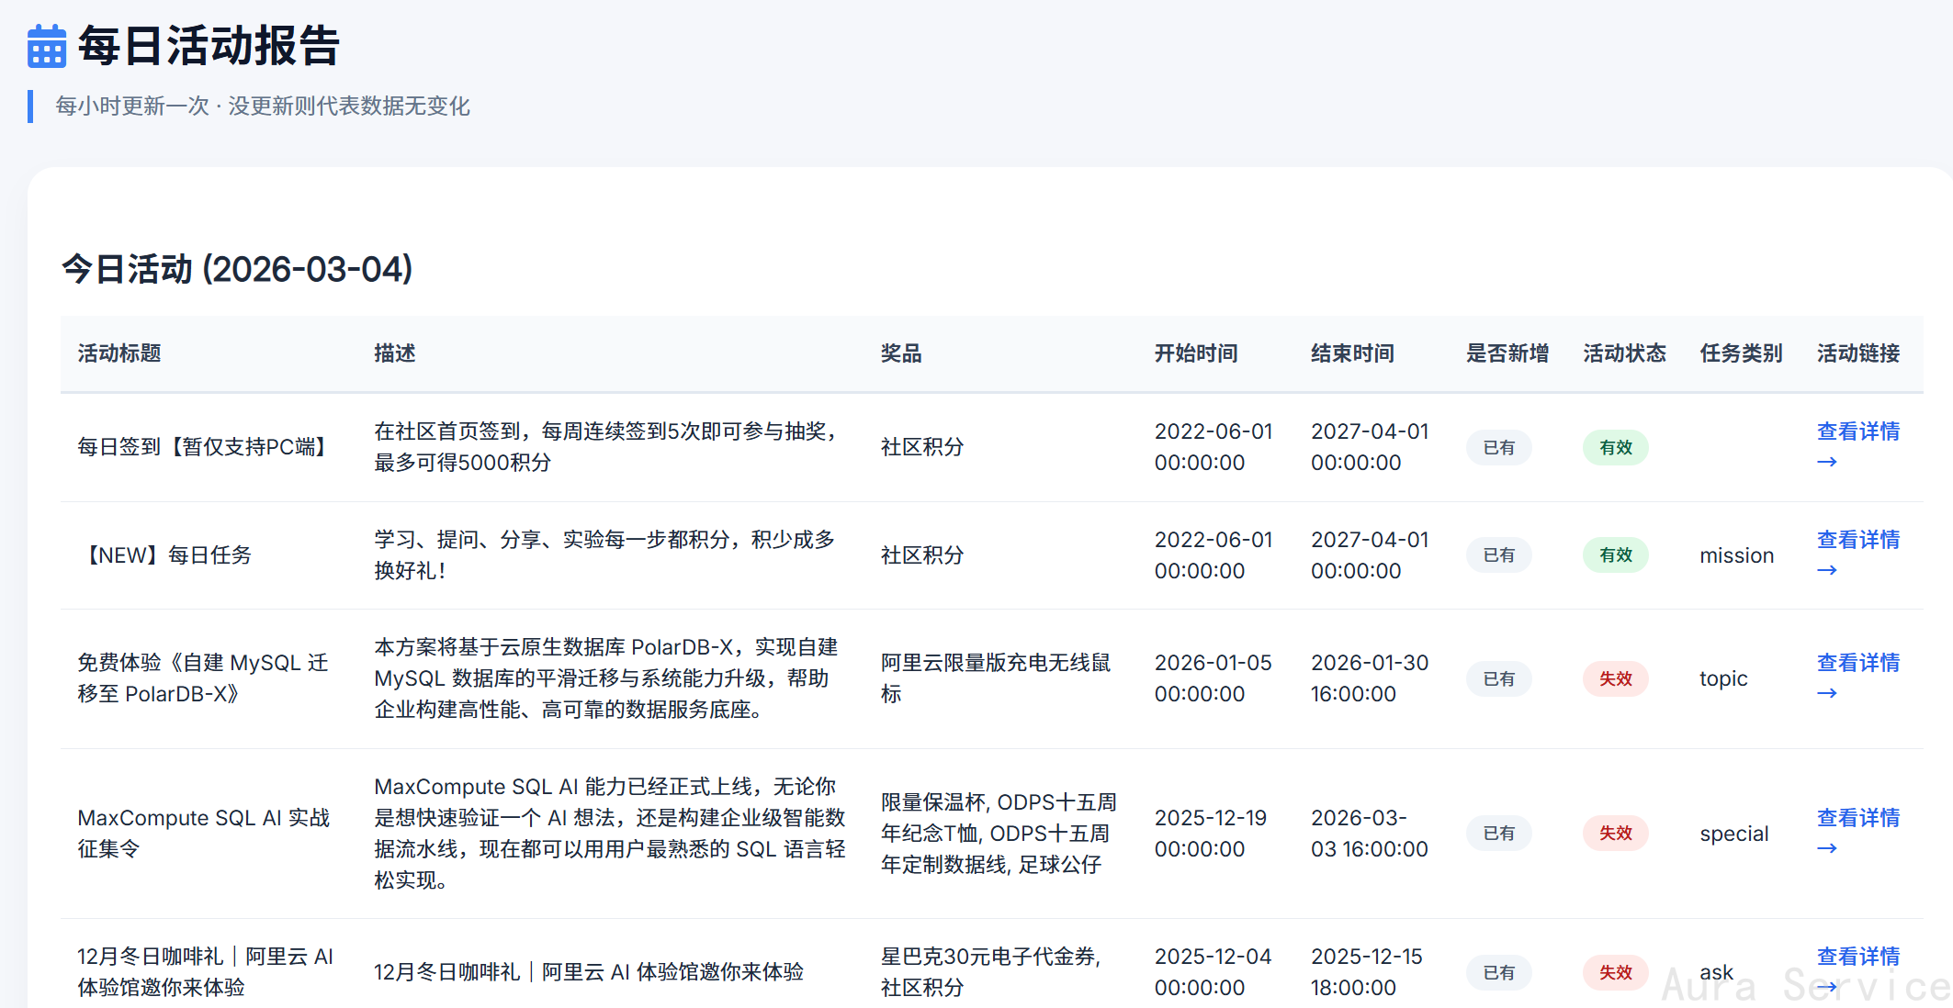The image size is (1953, 1008).
Task: Click the 活动链接 column header
Action: 1858,353
